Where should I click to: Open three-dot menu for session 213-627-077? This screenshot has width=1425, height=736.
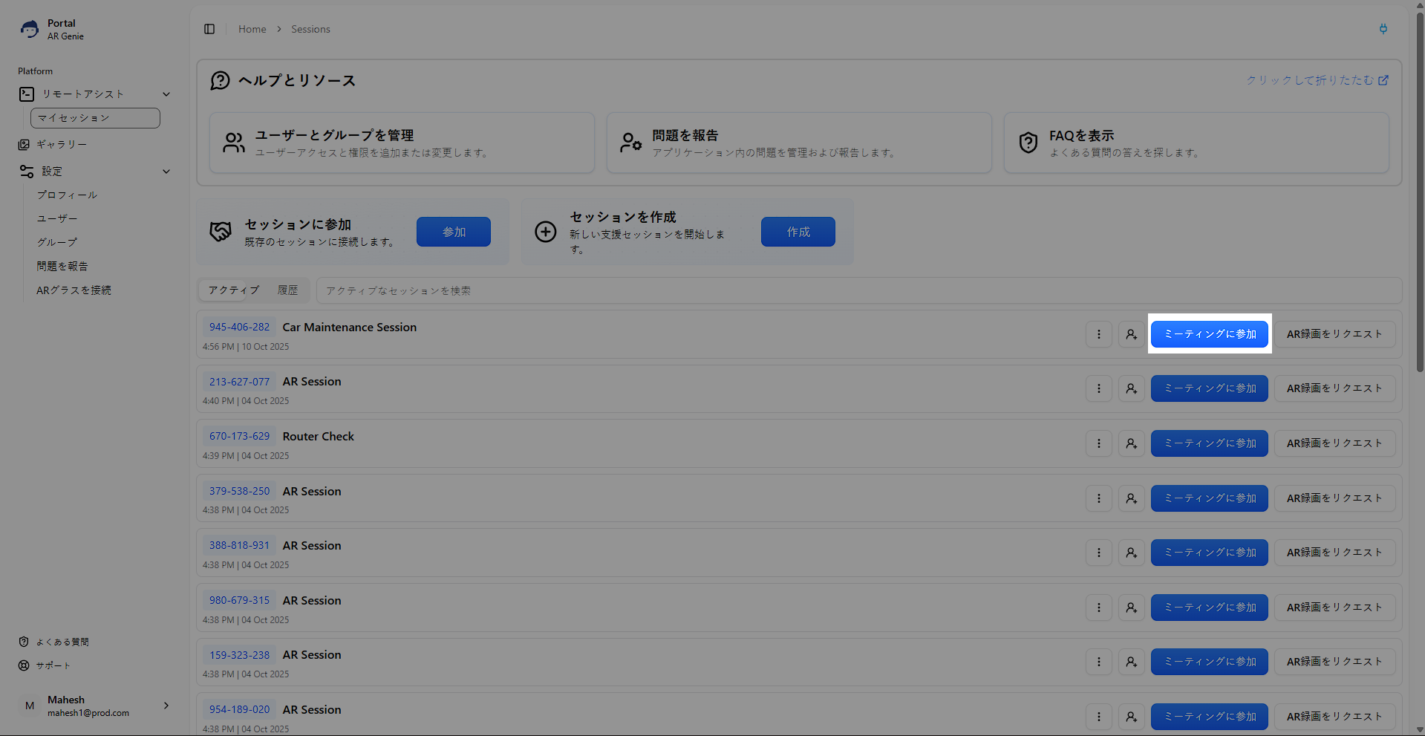1098,388
